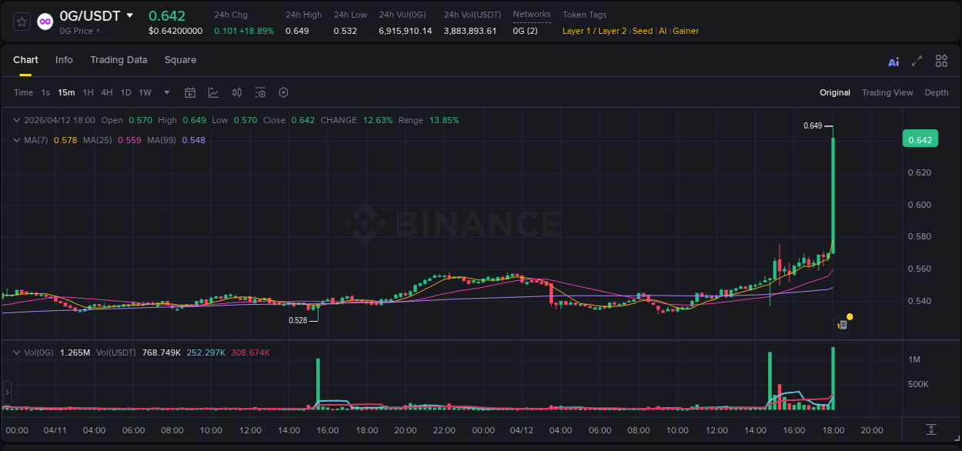Viewport: 962px width, 451px height.
Task: Open the Ai analysis assistant
Action: (x=893, y=60)
